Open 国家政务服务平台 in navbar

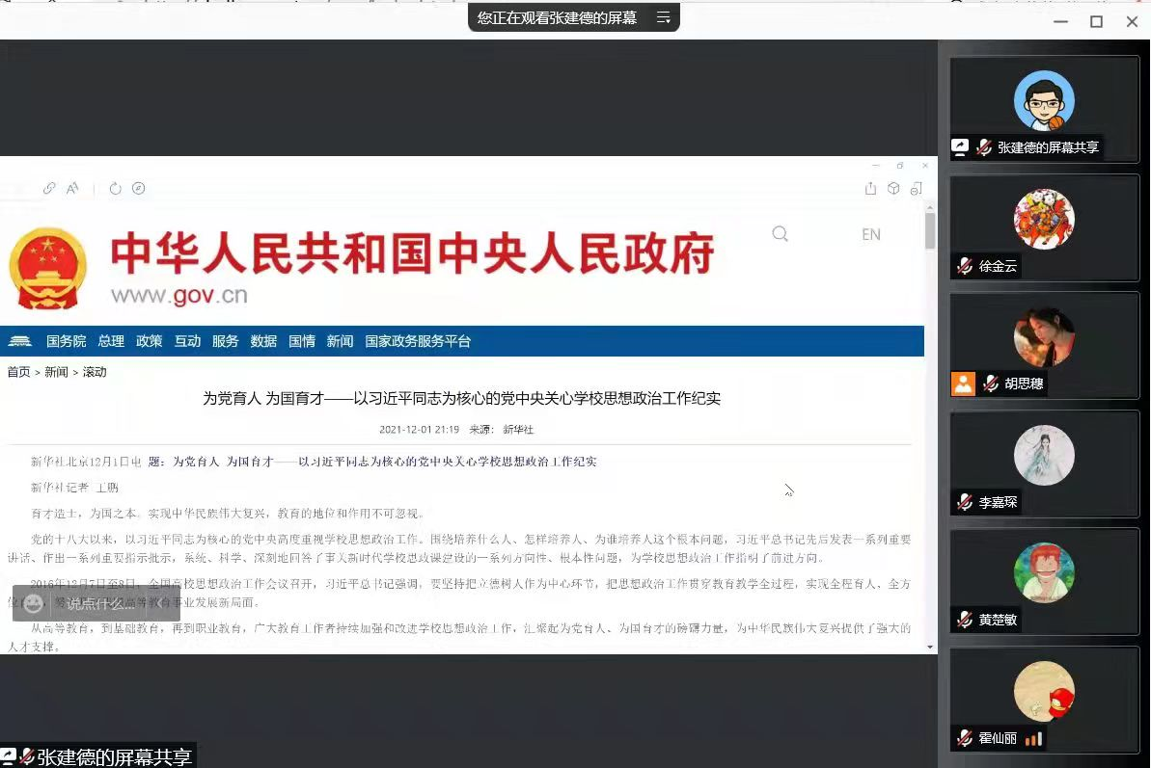(418, 341)
